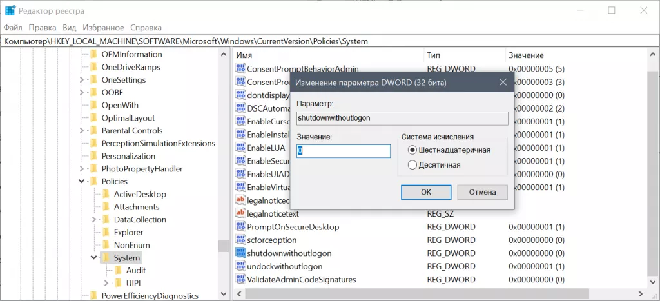The height and width of the screenshot is (301, 660).
Task: Click the Отмена button in dialog
Action: (482, 192)
